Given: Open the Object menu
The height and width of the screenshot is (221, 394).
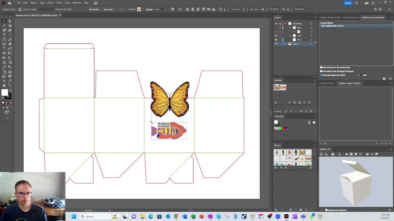Looking at the screenshot, I should 34,3.
